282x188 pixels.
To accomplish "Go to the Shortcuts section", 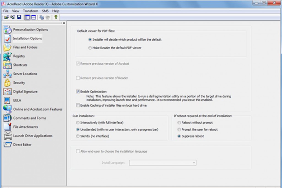I will tap(20, 65).
